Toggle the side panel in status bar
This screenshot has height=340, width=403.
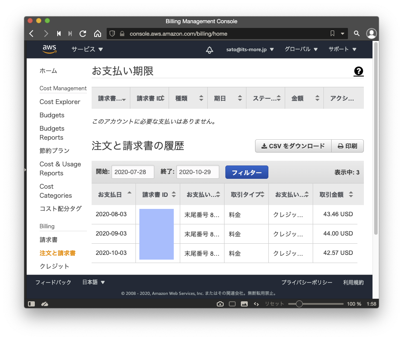(31, 304)
